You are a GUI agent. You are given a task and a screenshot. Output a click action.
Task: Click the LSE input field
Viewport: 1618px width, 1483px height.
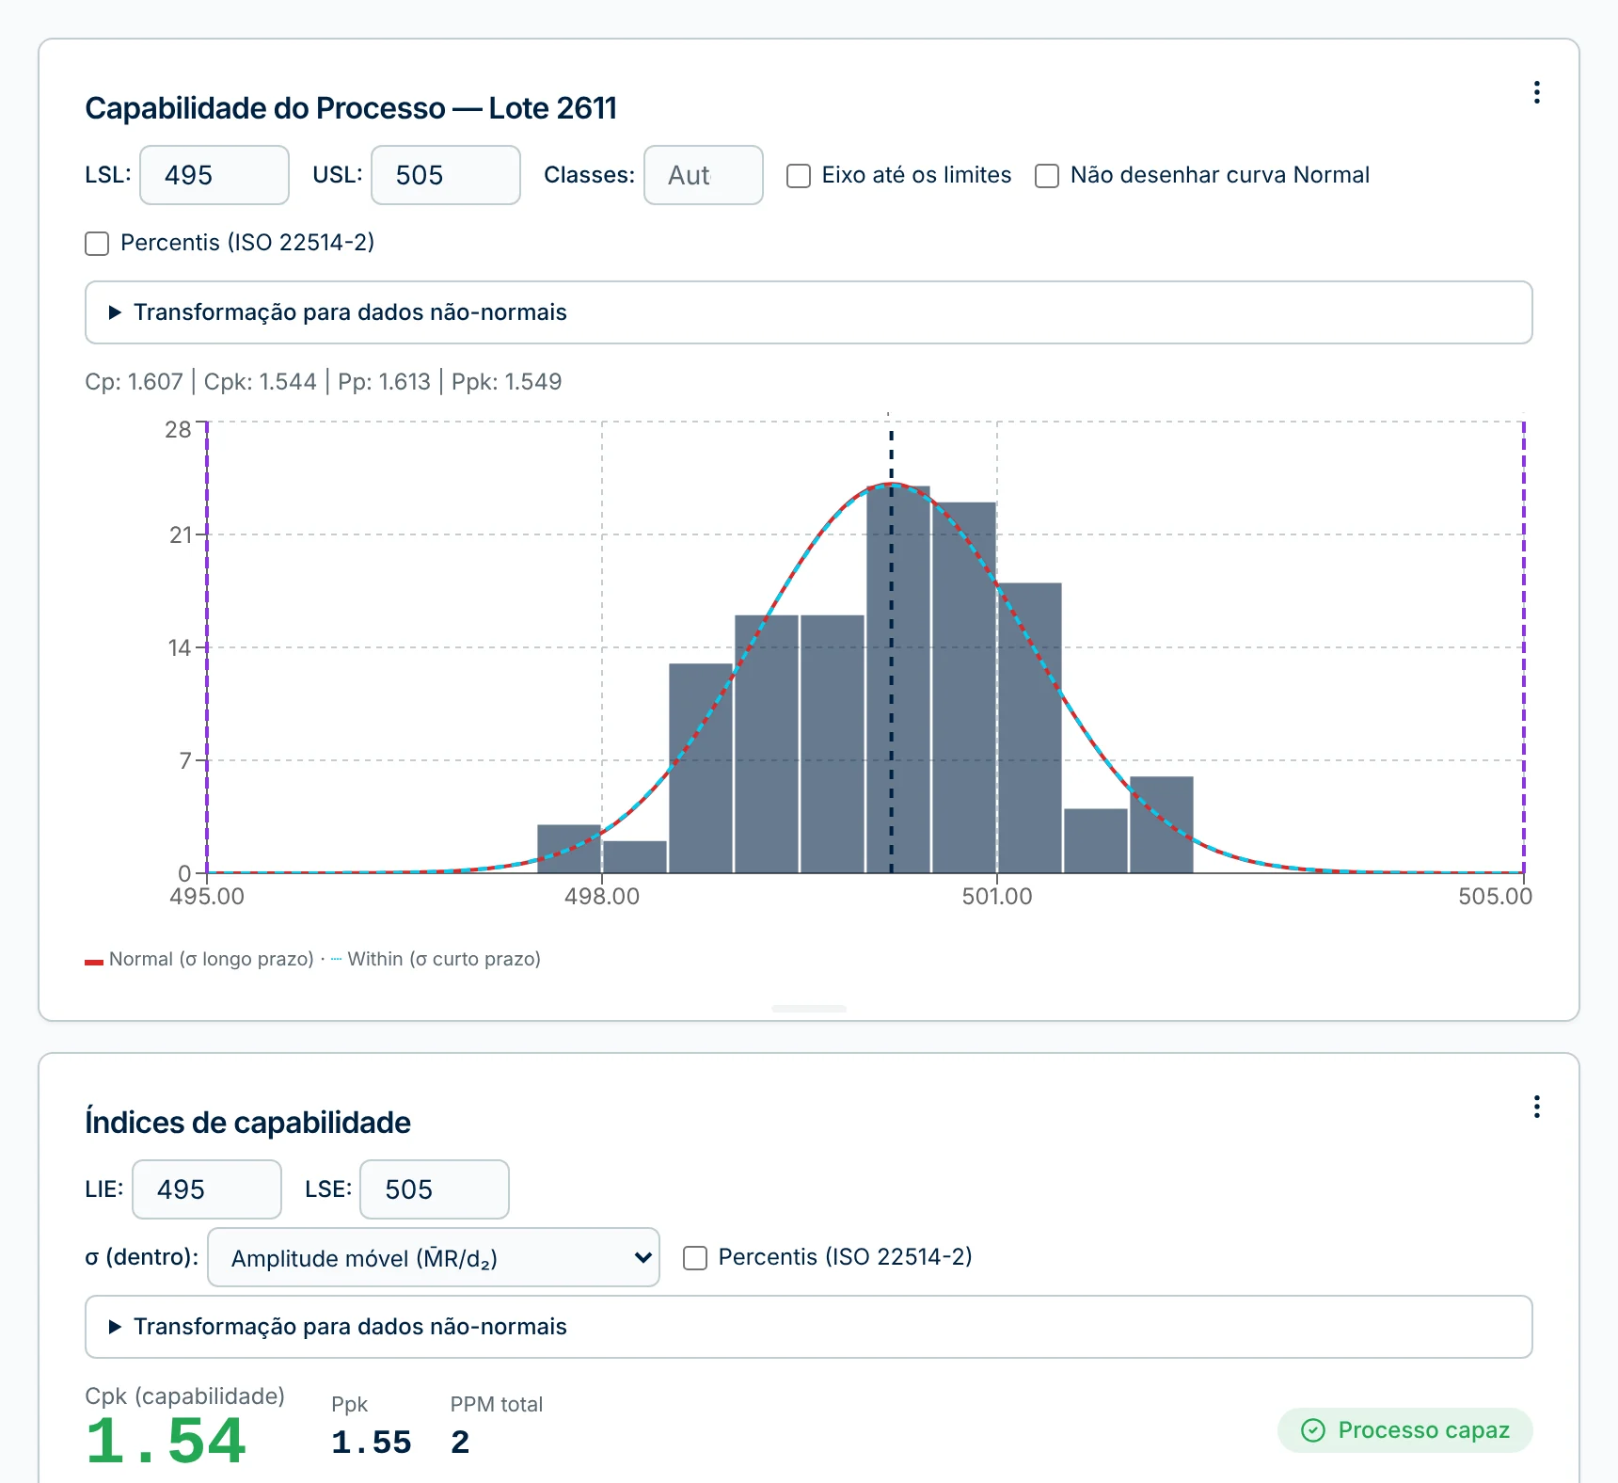click(435, 1189)
